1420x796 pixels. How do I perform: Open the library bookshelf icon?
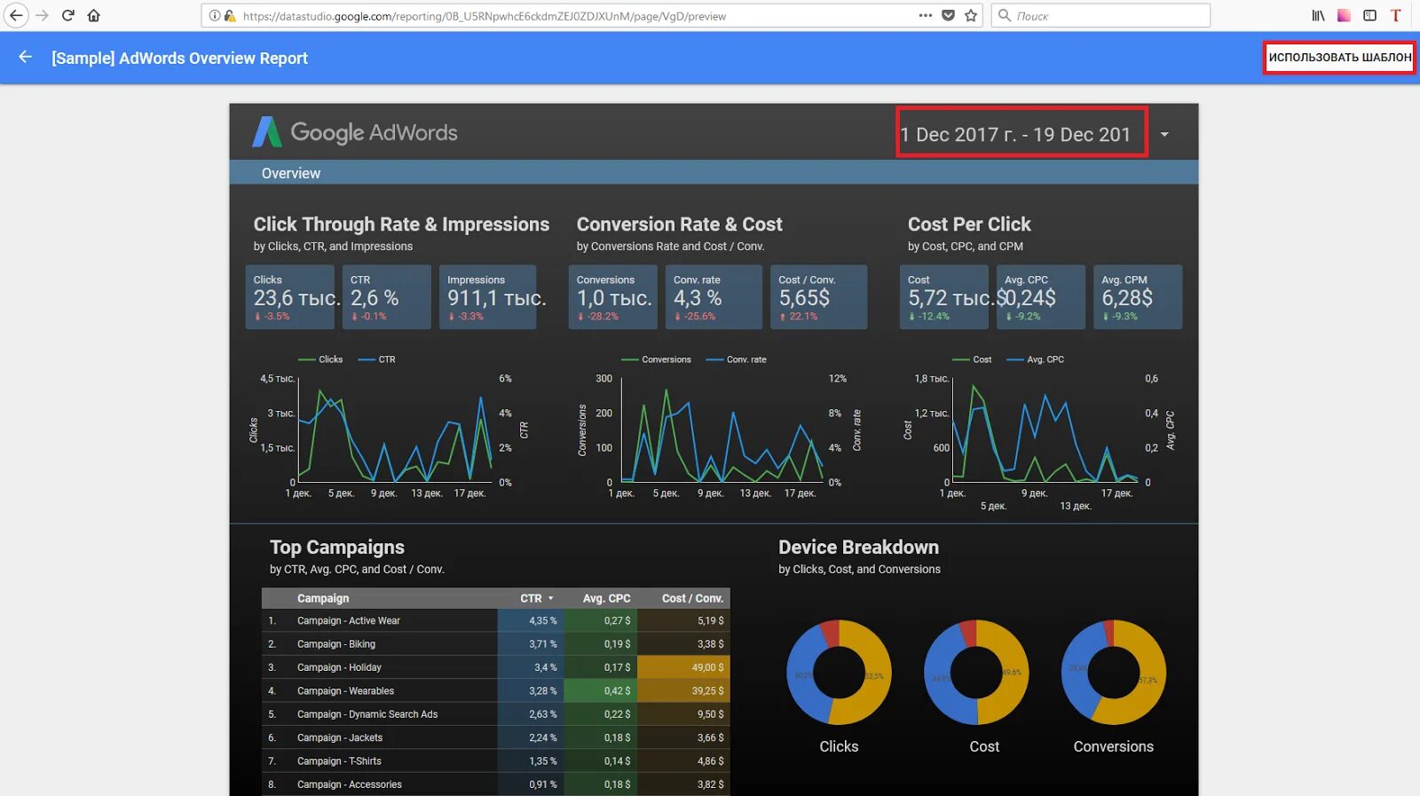point(1319,15)
